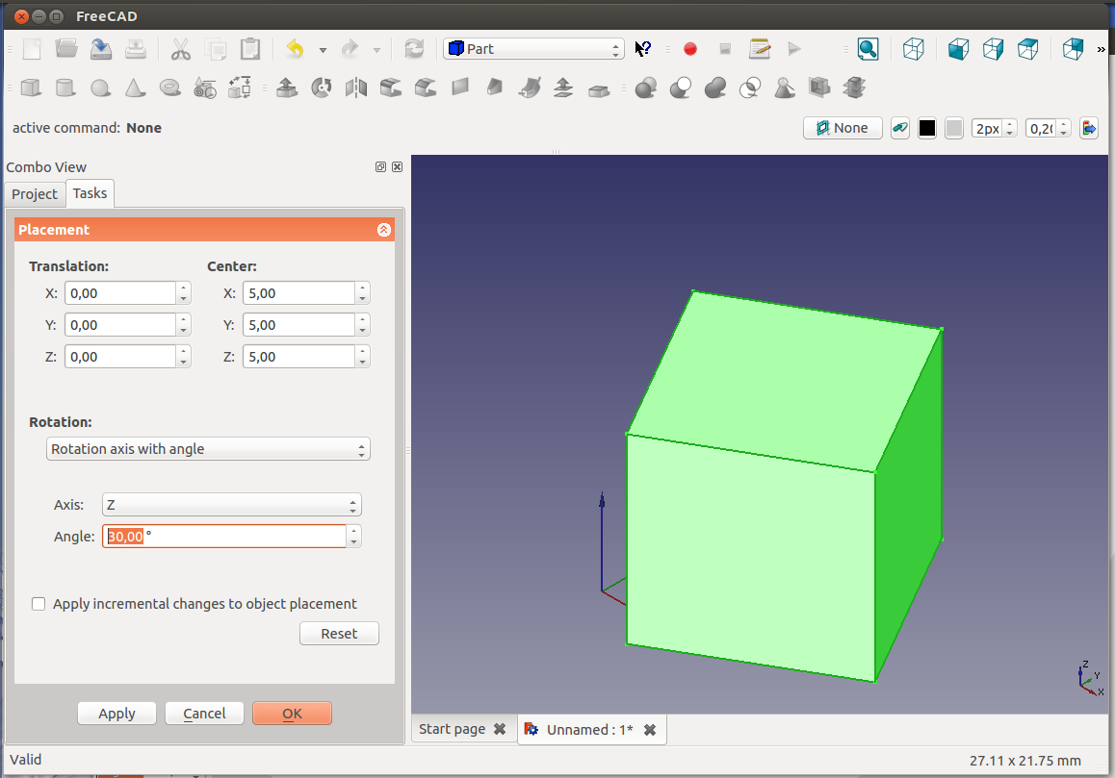Click the Cylinder primitive icon
Image resolution: width=1115 pixels, height=778 pixels.
pyautogui.click(x=65, y=88)
